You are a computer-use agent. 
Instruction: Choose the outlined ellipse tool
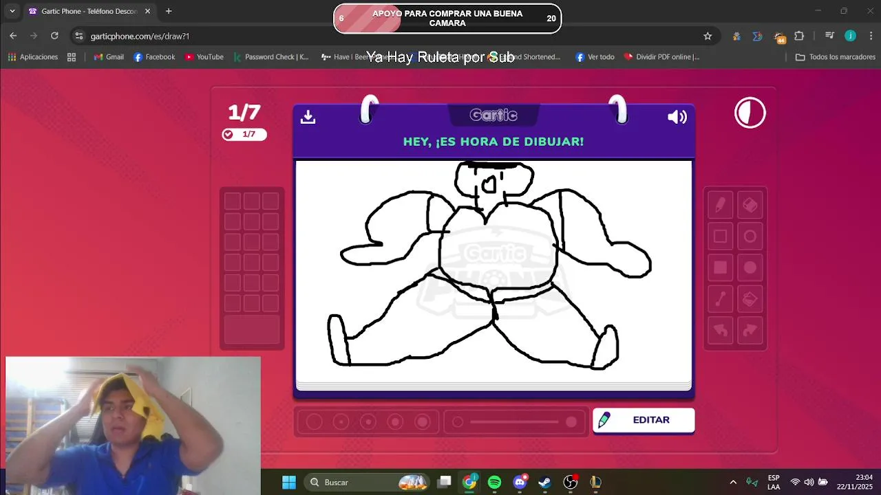[x=750, y=236]
